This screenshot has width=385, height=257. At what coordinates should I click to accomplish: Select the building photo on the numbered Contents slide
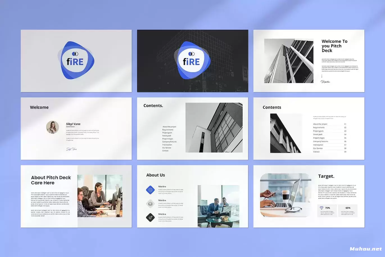[286, 133]
